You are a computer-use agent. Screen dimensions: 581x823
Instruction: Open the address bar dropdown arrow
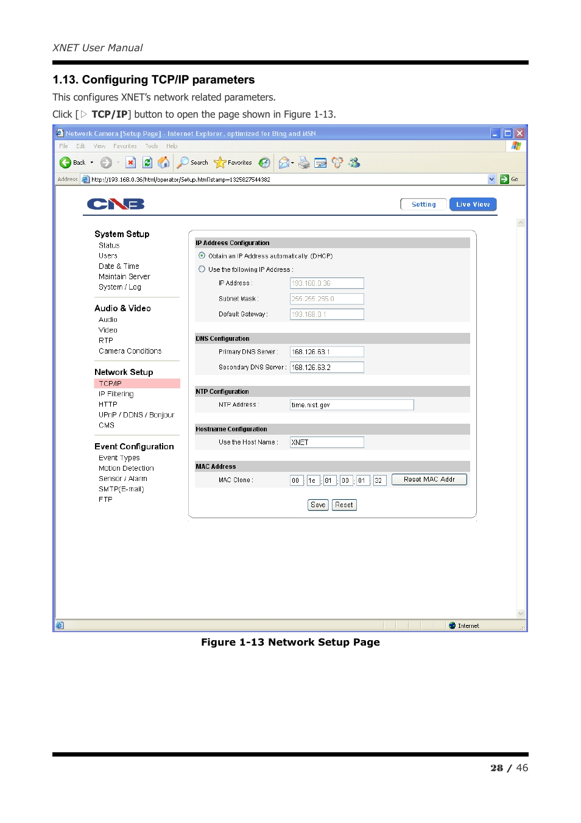pyautogui.click(x=491, y=179)
